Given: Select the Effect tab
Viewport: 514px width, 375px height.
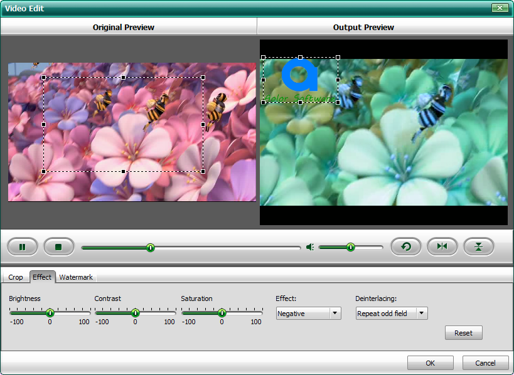Looking at the screenshot, I should coord(42,277).
